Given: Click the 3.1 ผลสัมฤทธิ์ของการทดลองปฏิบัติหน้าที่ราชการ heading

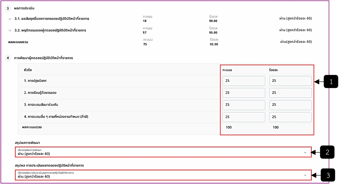Looking at the screenshot, I should click(52, 19).
